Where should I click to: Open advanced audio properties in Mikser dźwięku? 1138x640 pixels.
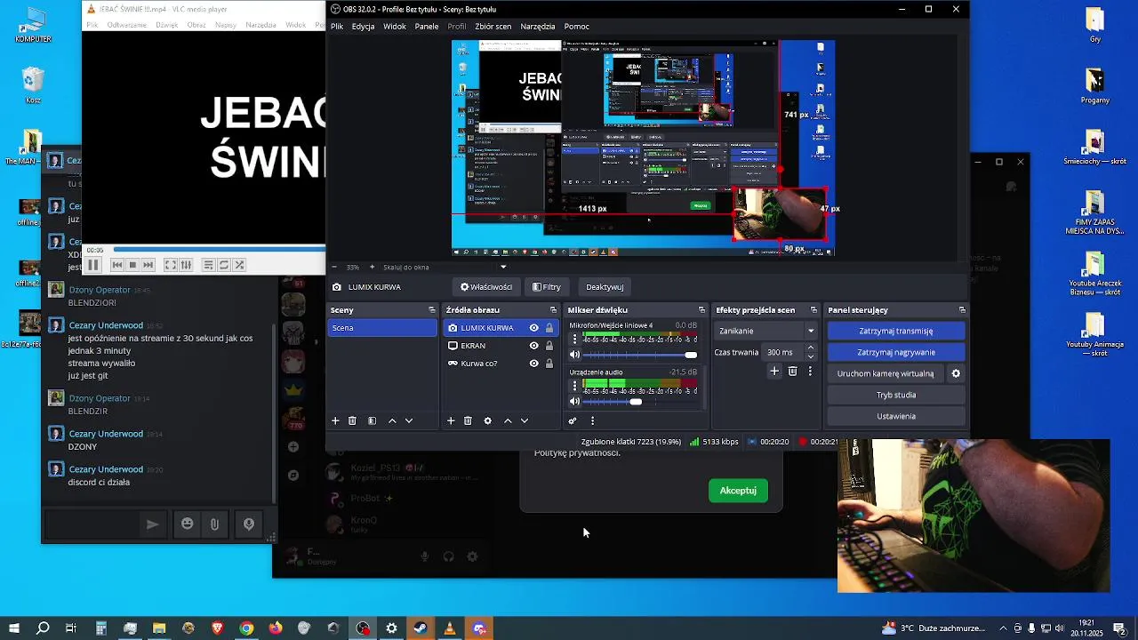pyautogui.click(x=573, y=420)
